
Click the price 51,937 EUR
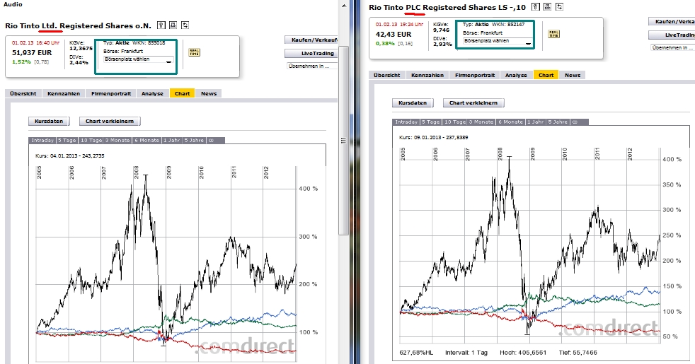coord(32,53)
